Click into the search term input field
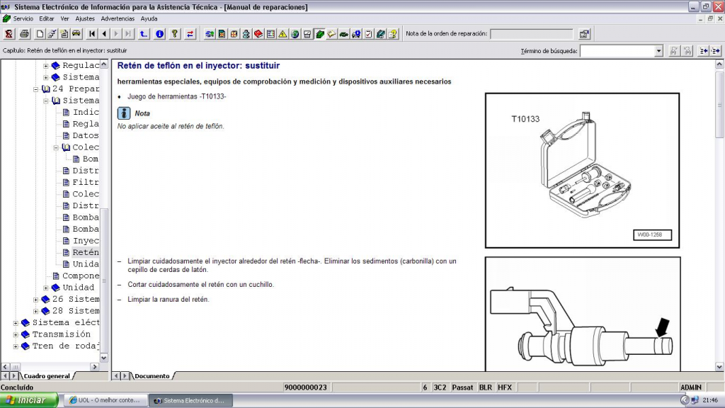This screenshot has width=725, height=408. 617,51
